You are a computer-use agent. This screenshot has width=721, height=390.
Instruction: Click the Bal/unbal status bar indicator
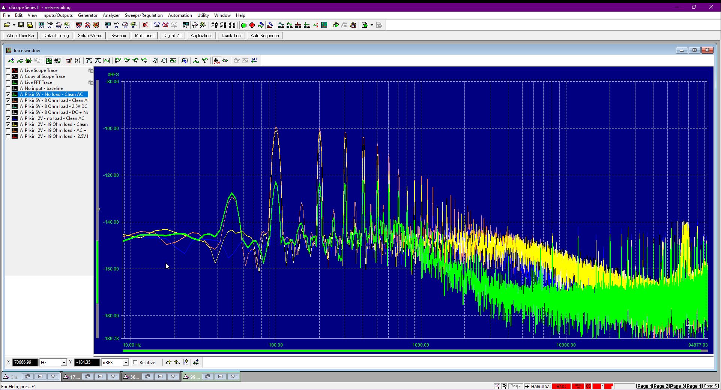tap(541, 386)
